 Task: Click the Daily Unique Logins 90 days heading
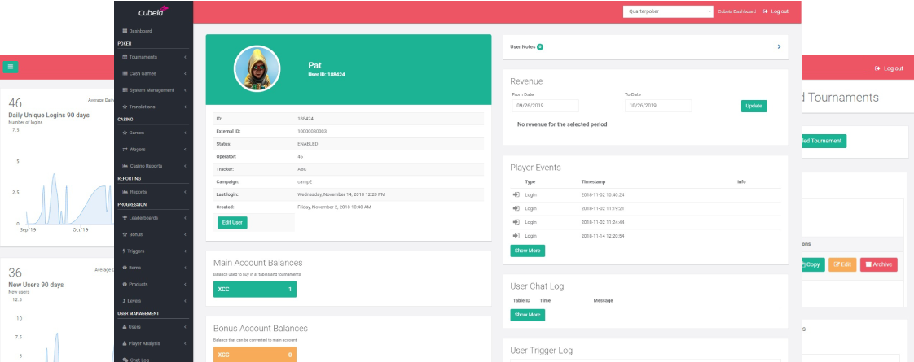click(x=49, y=116)
